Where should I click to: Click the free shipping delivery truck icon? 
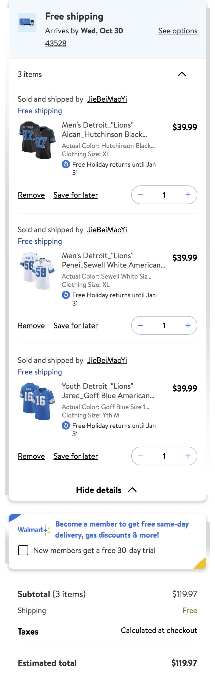tap(27, 22)
